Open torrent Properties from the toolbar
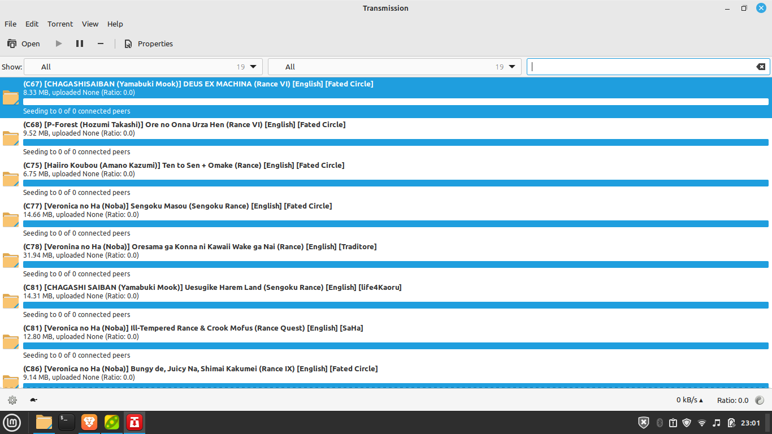The width and height of the screenshot is (772, 434). 149,44
